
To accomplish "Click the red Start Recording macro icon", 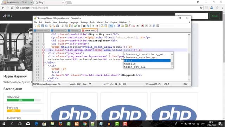I will pyautogui.click(x=142, y=26).
